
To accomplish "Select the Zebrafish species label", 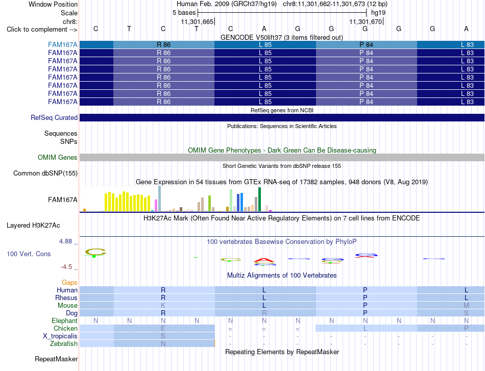I will (x=64, y=344).
